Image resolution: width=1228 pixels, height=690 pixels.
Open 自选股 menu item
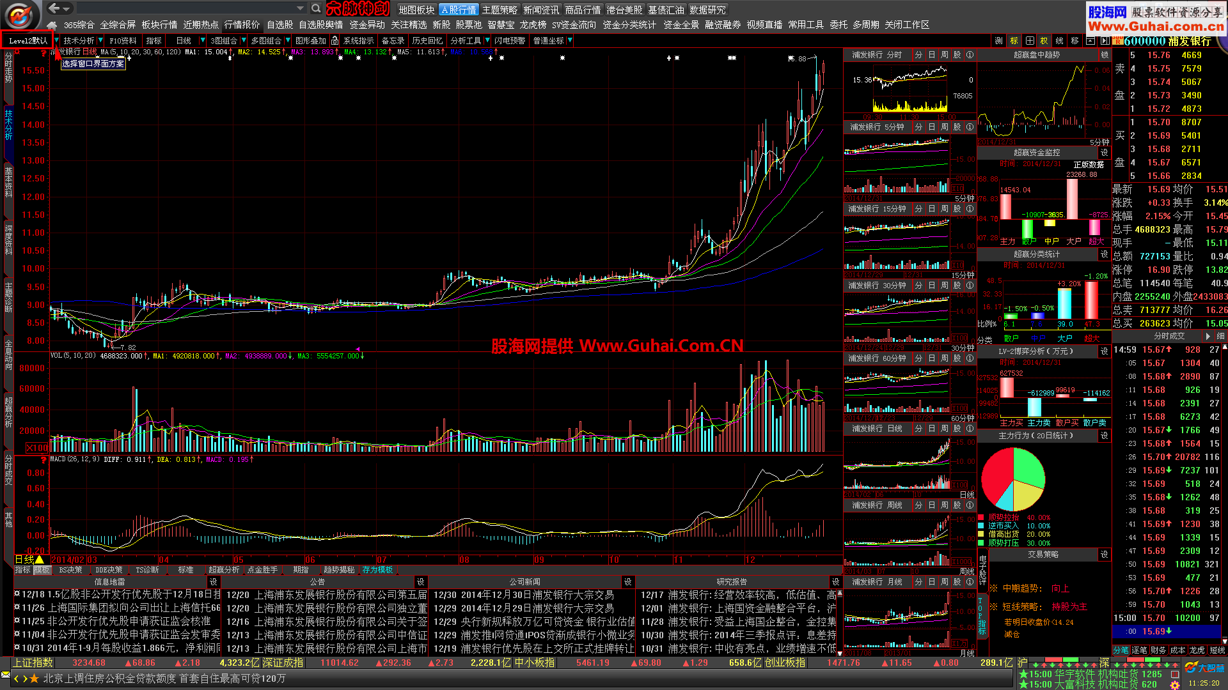pyautogui.click(x=279, y=25)
